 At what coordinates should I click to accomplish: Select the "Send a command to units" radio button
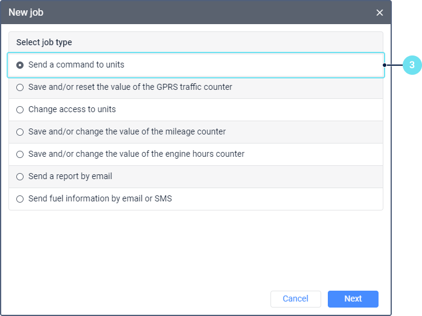click(x=20, y=65)
